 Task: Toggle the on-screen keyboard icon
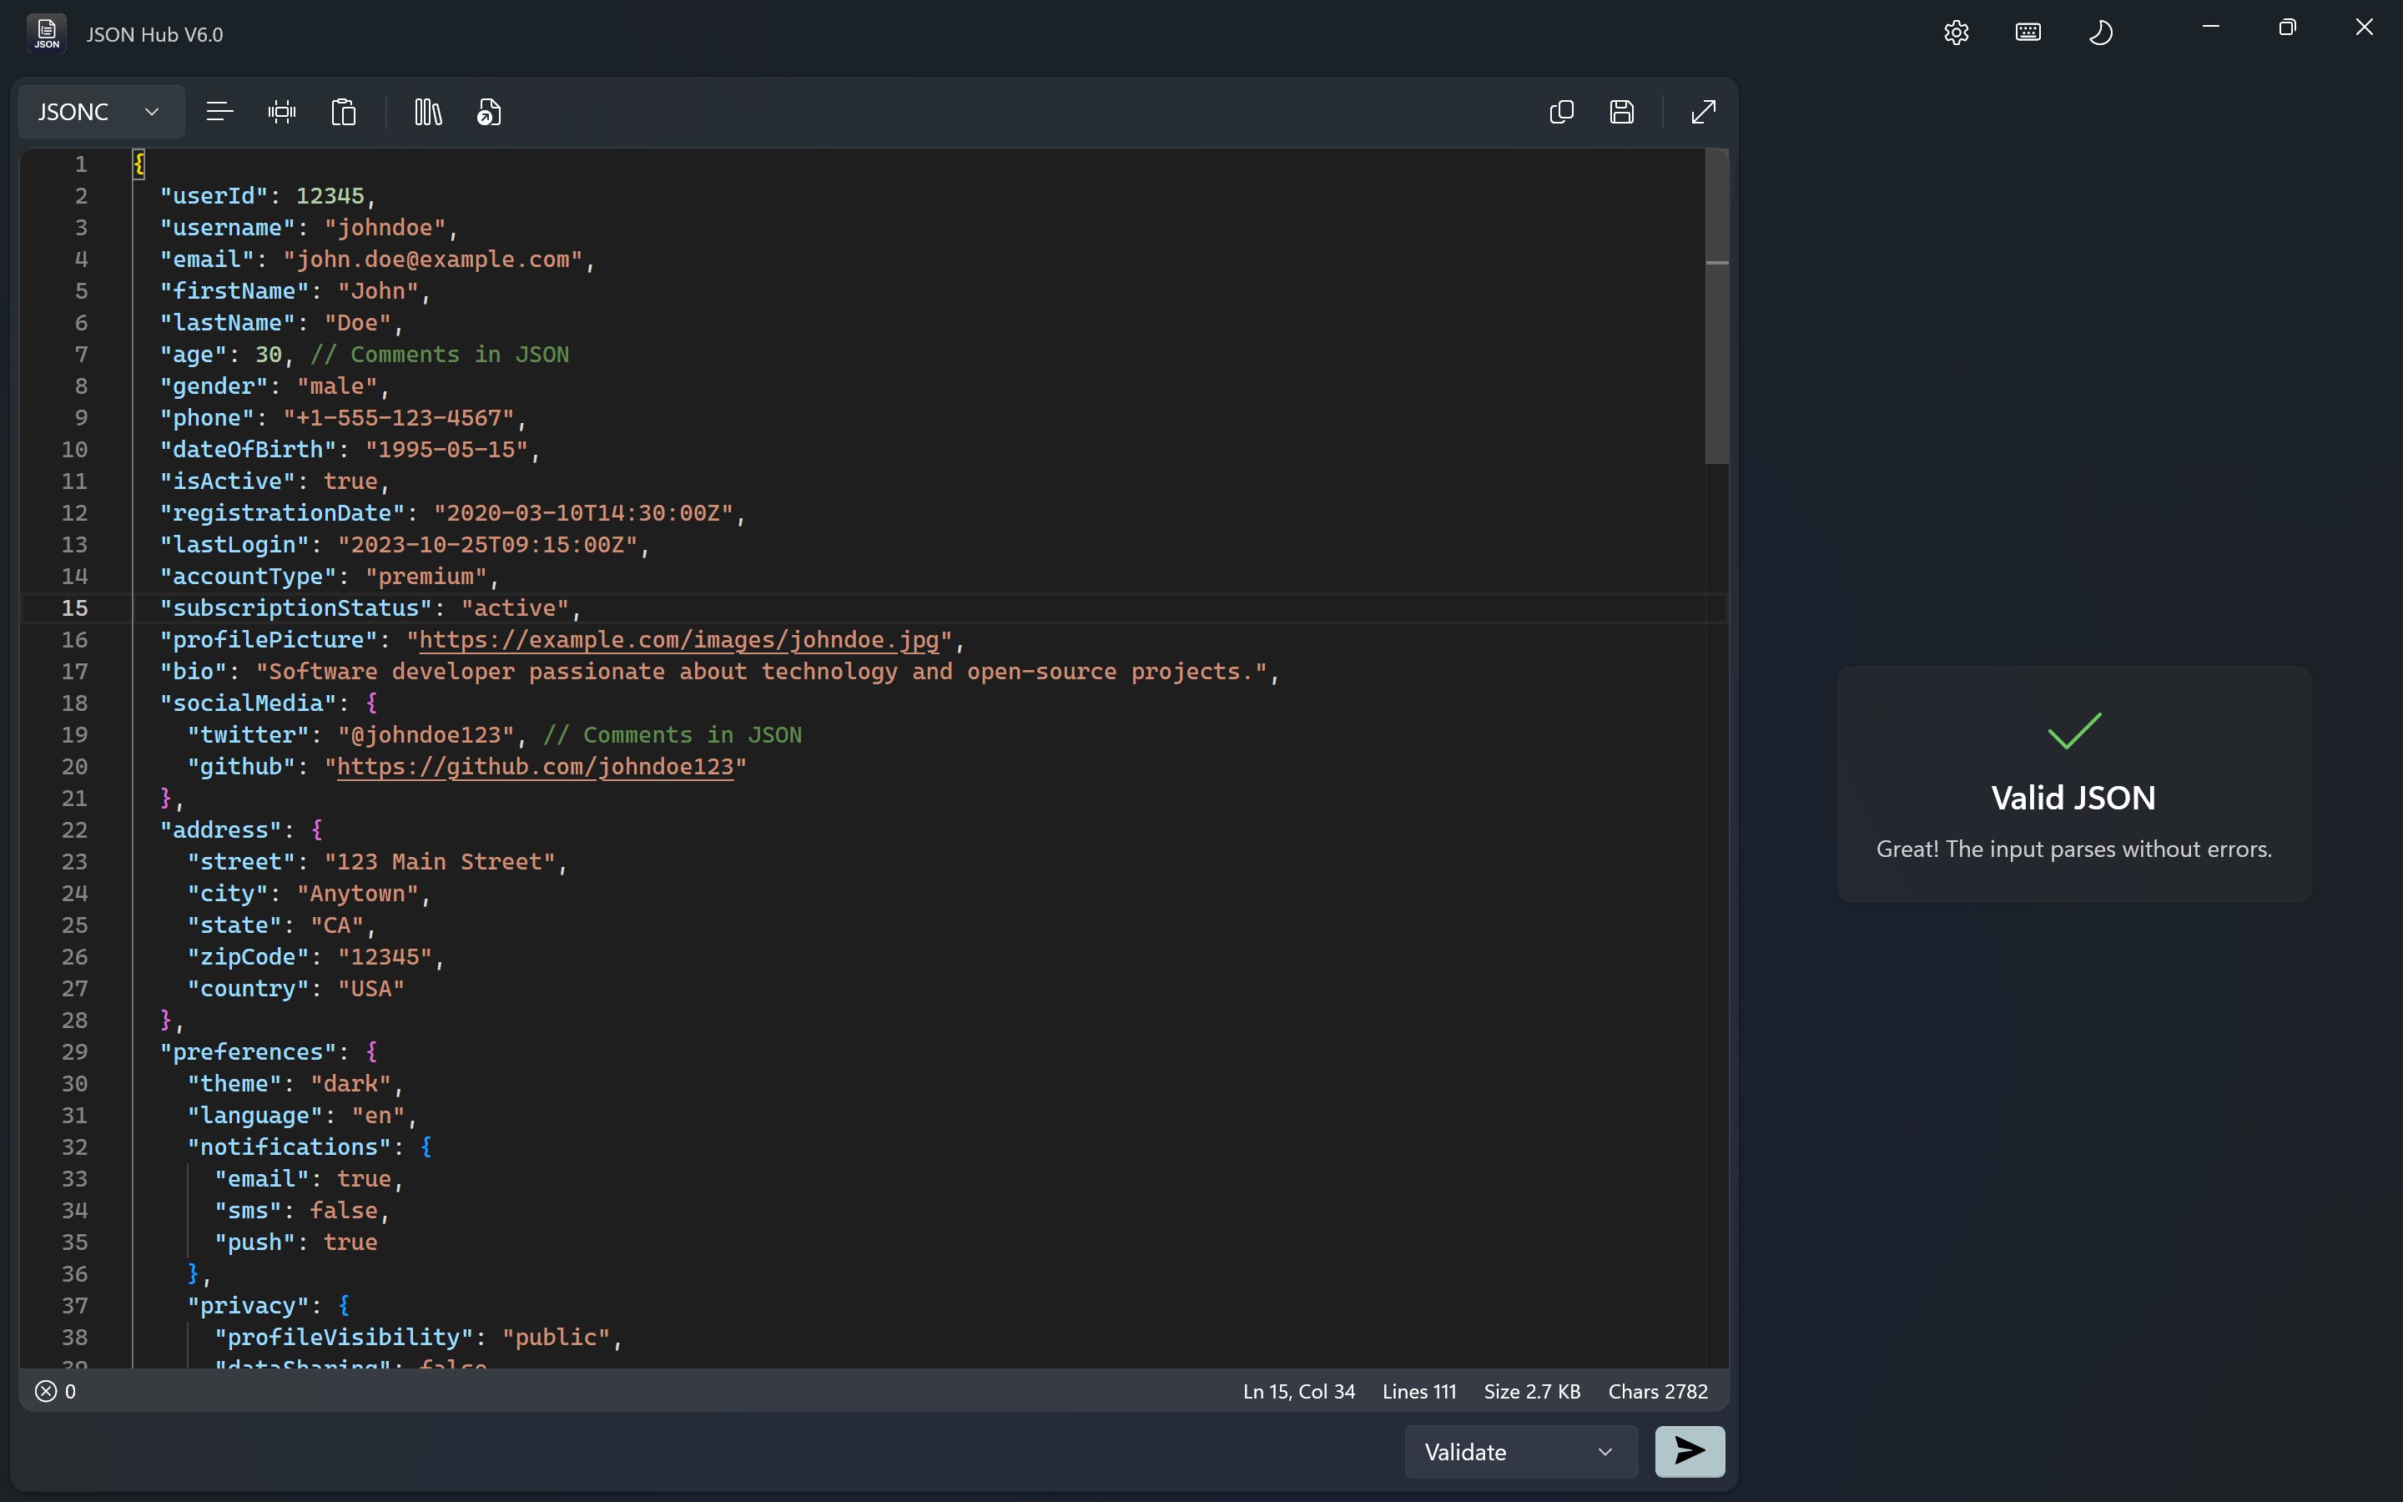click(2028, 32)
